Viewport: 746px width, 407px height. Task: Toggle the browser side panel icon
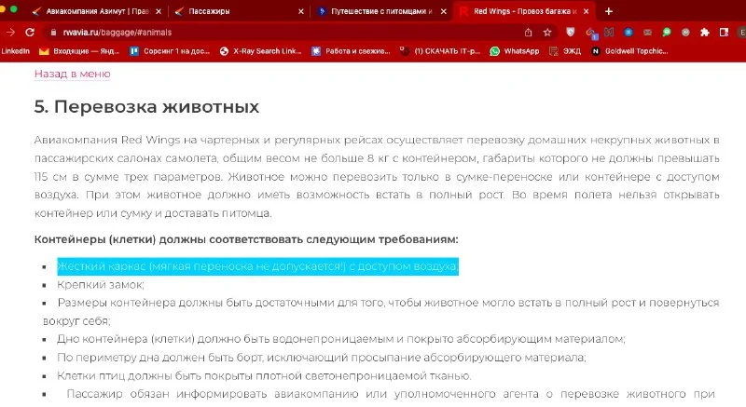click(x=725, y=33)
